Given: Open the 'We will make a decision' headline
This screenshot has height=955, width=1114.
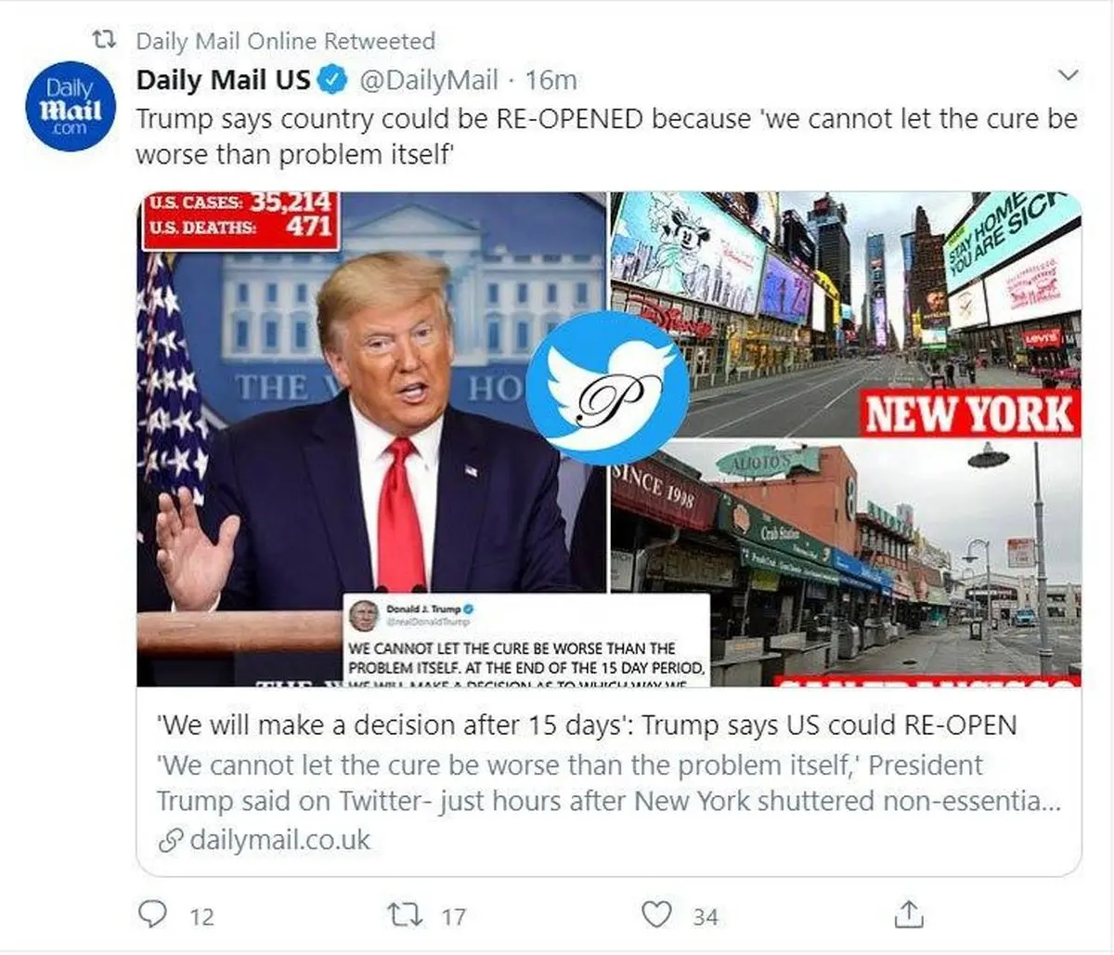Looking at the screenshot, I should click(x=587, y=725).
